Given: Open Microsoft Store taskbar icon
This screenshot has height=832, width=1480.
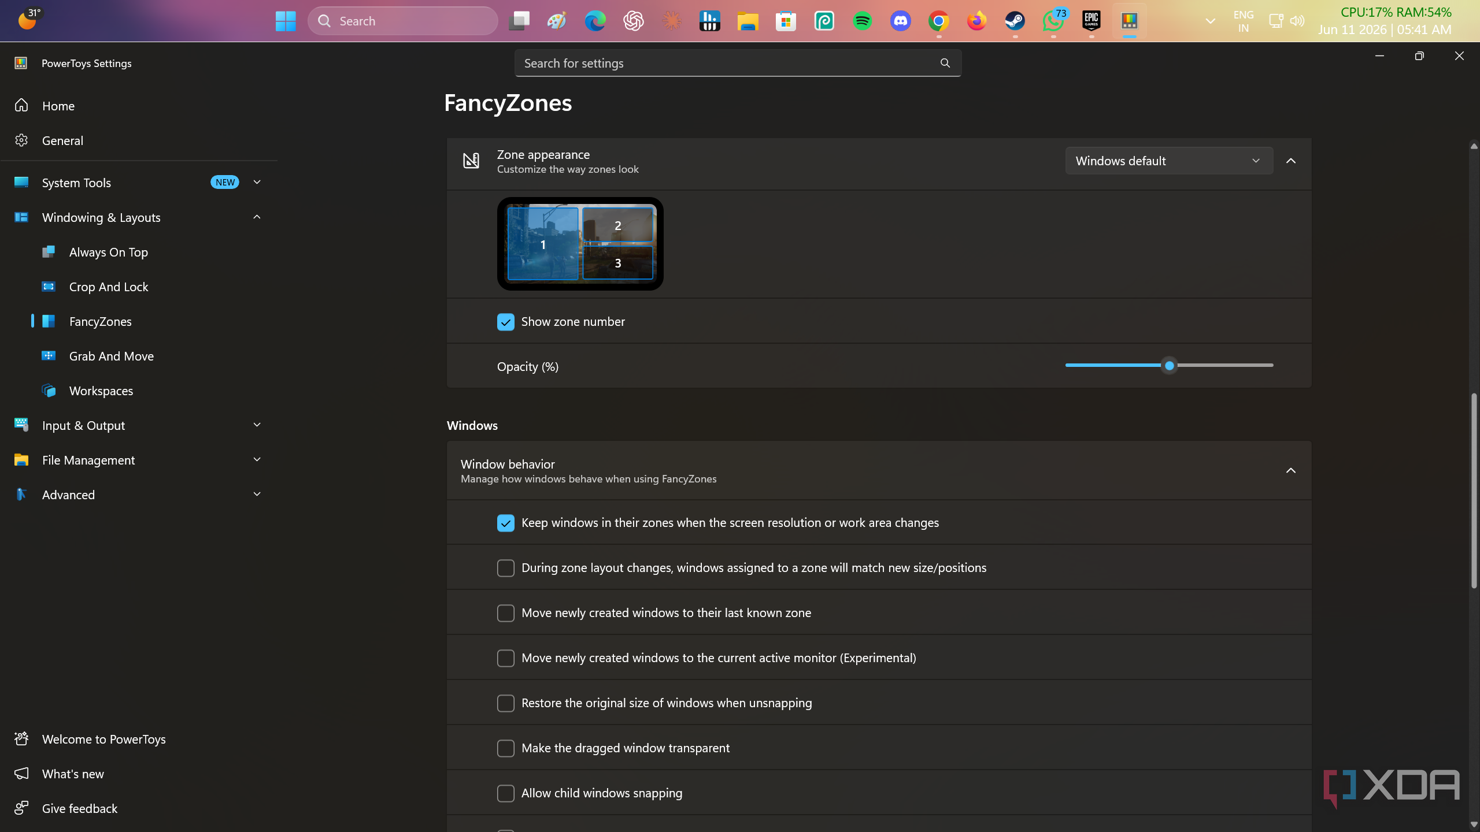Looking at the screenshot, I should (786, 21).
